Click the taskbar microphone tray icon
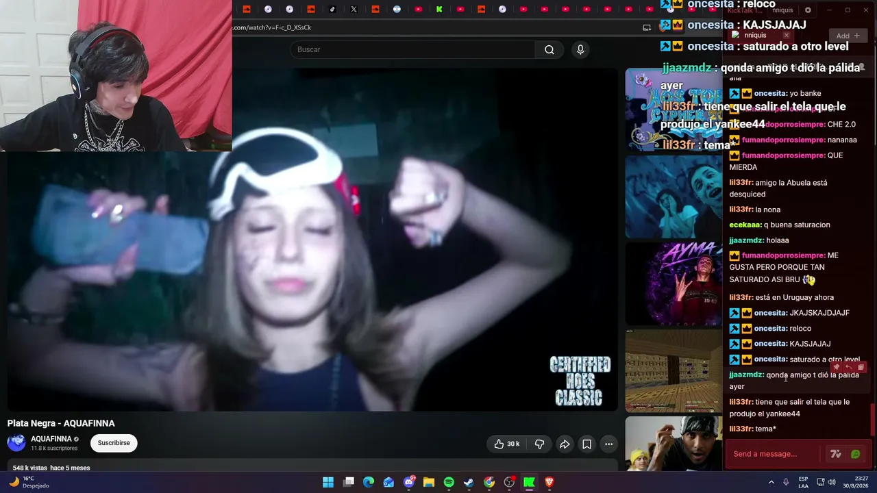Image resolution: width=877 pixels, height=493 pixels. [786, 482]
